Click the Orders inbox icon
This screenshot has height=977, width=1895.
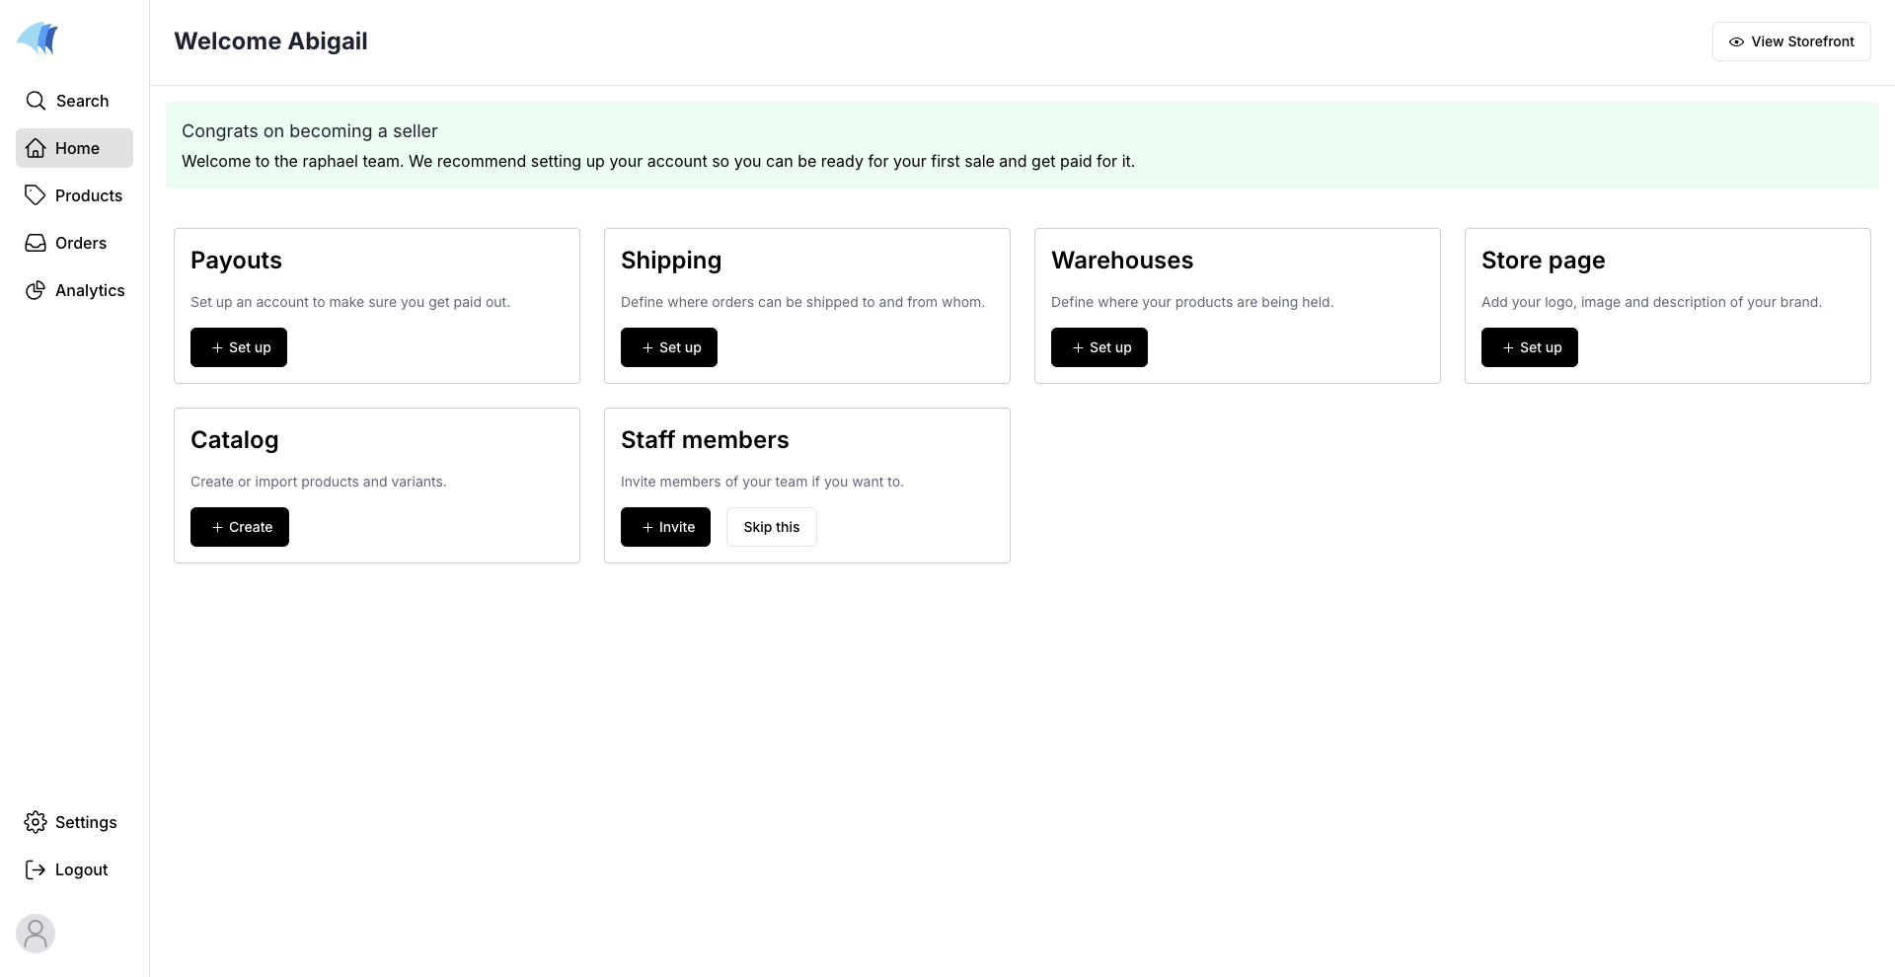[36, 243]
